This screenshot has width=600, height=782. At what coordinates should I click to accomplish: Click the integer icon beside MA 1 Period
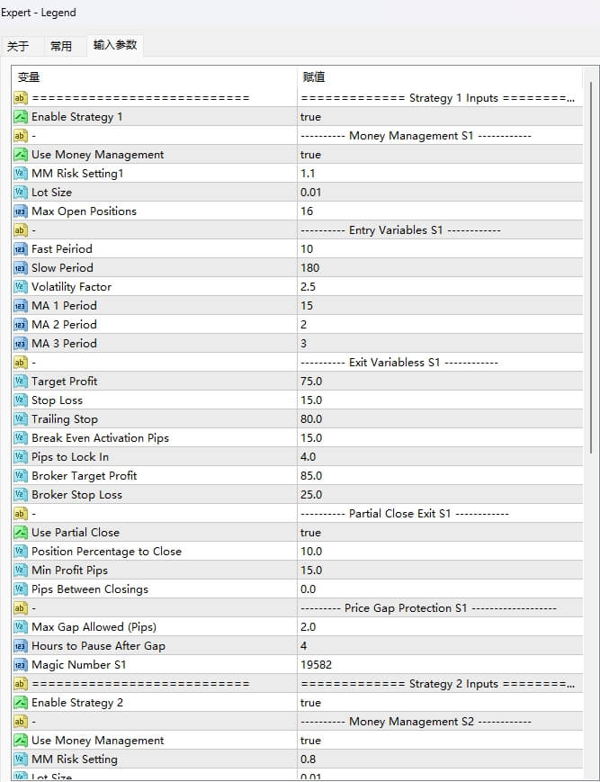point(21,306)
